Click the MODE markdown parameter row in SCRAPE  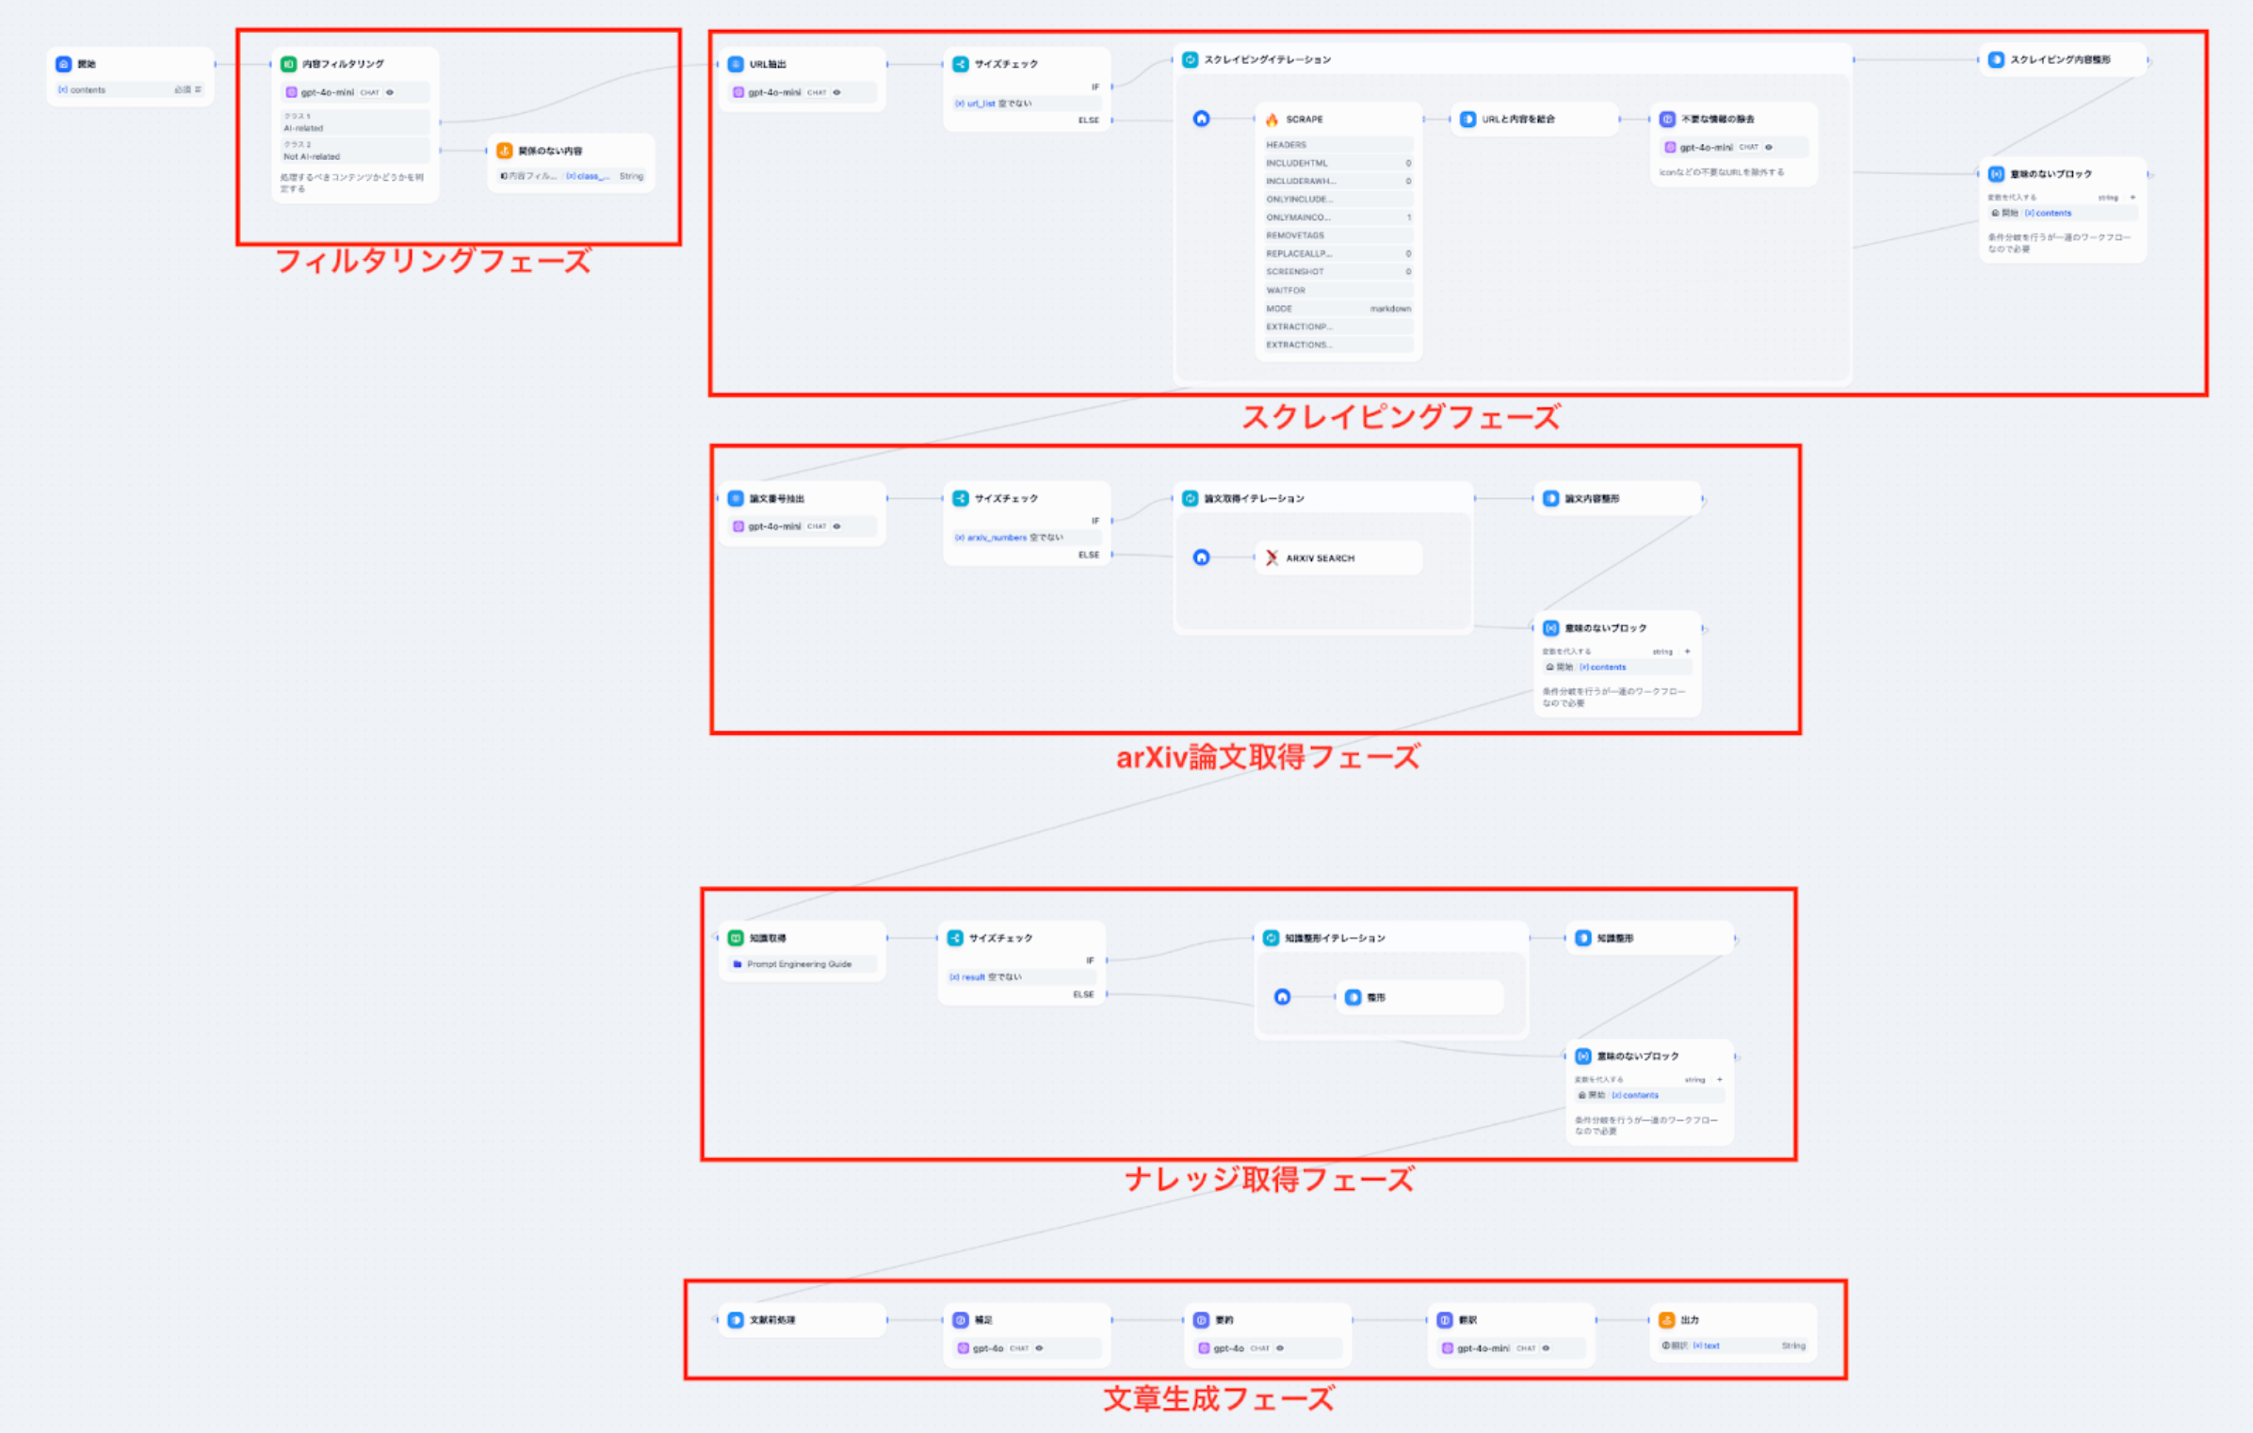(x=1337, y=309)
